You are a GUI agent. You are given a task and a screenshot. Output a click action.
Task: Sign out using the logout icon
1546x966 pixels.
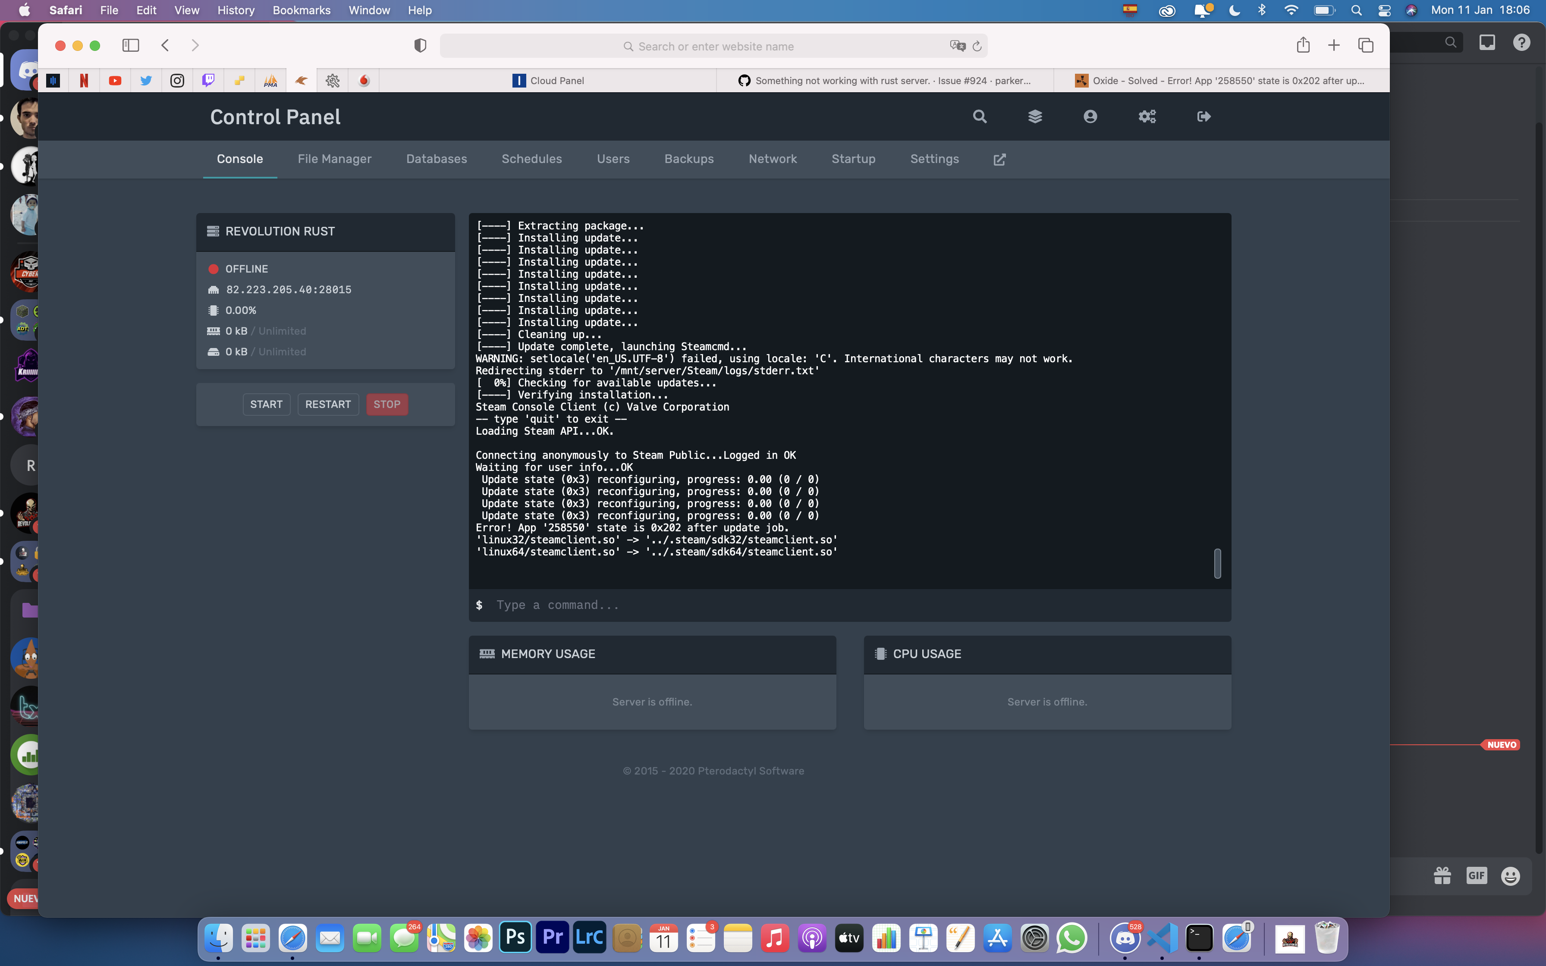pos(1203,116)
